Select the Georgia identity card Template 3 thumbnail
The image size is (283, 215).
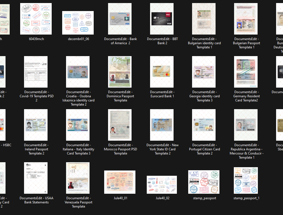204,72
